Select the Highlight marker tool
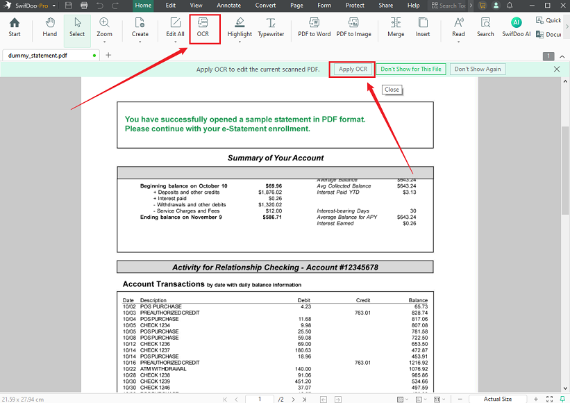 pos(240,27)
